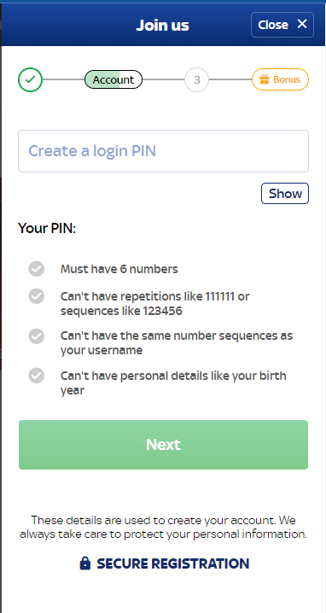
Task: Select step 3 circle in progress bar
Action: (x=196, y=79)
